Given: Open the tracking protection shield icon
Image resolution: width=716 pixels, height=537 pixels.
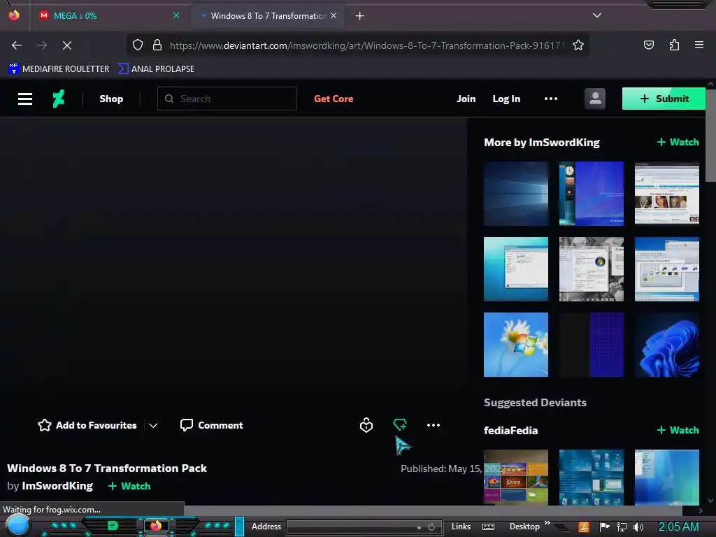Looking at the screenshot, I should point(138,45).
